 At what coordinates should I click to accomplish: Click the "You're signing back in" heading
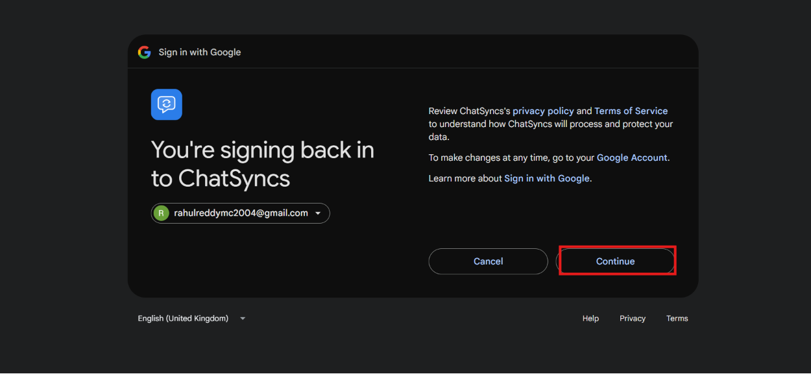click(x=263, y=164)
